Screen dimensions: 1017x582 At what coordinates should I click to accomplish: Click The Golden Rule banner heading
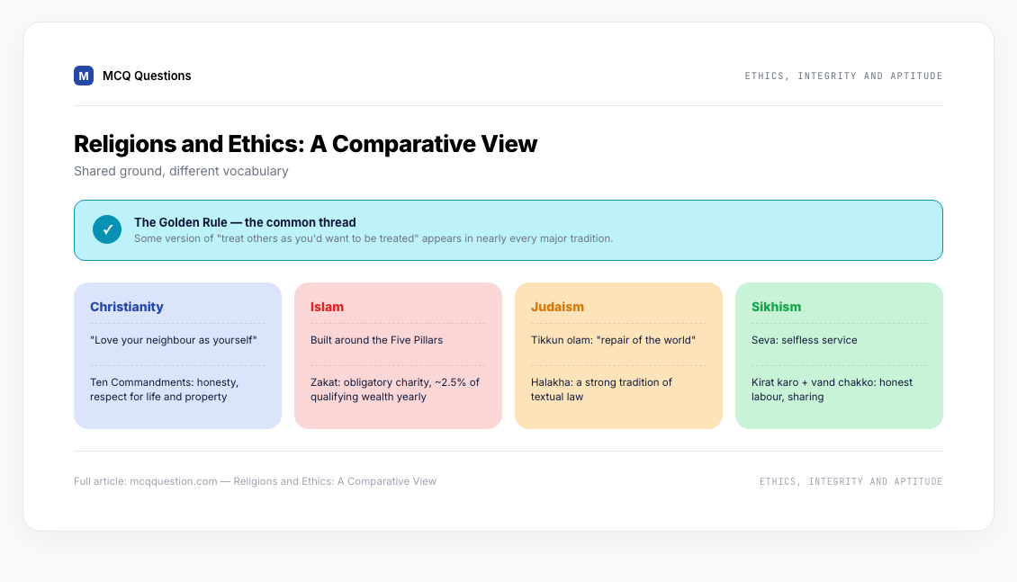point(245,222)
